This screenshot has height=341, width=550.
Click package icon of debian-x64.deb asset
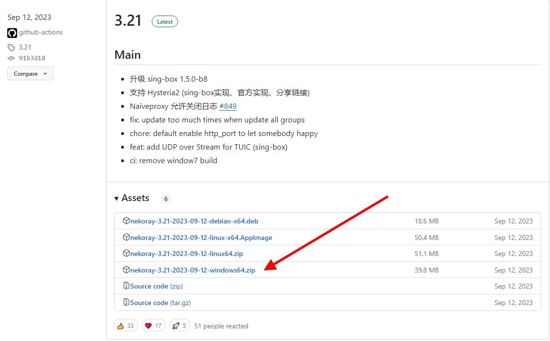pyautogui.click(x=126, y=221)
